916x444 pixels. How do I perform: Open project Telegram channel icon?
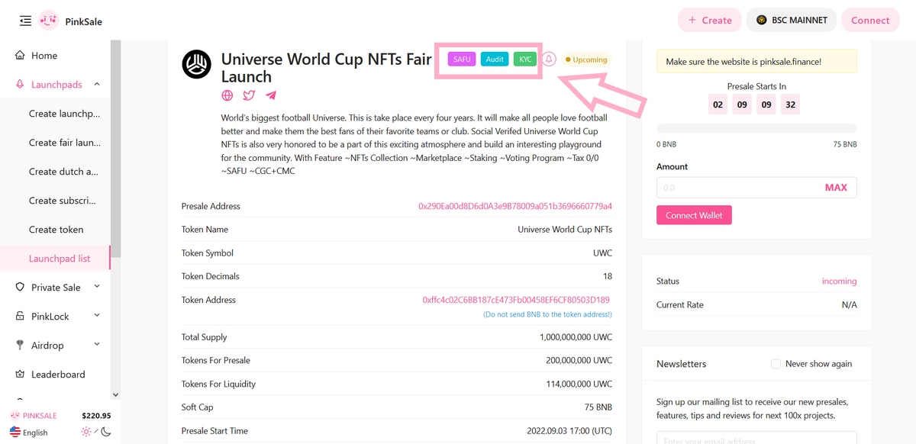[271, 95]
